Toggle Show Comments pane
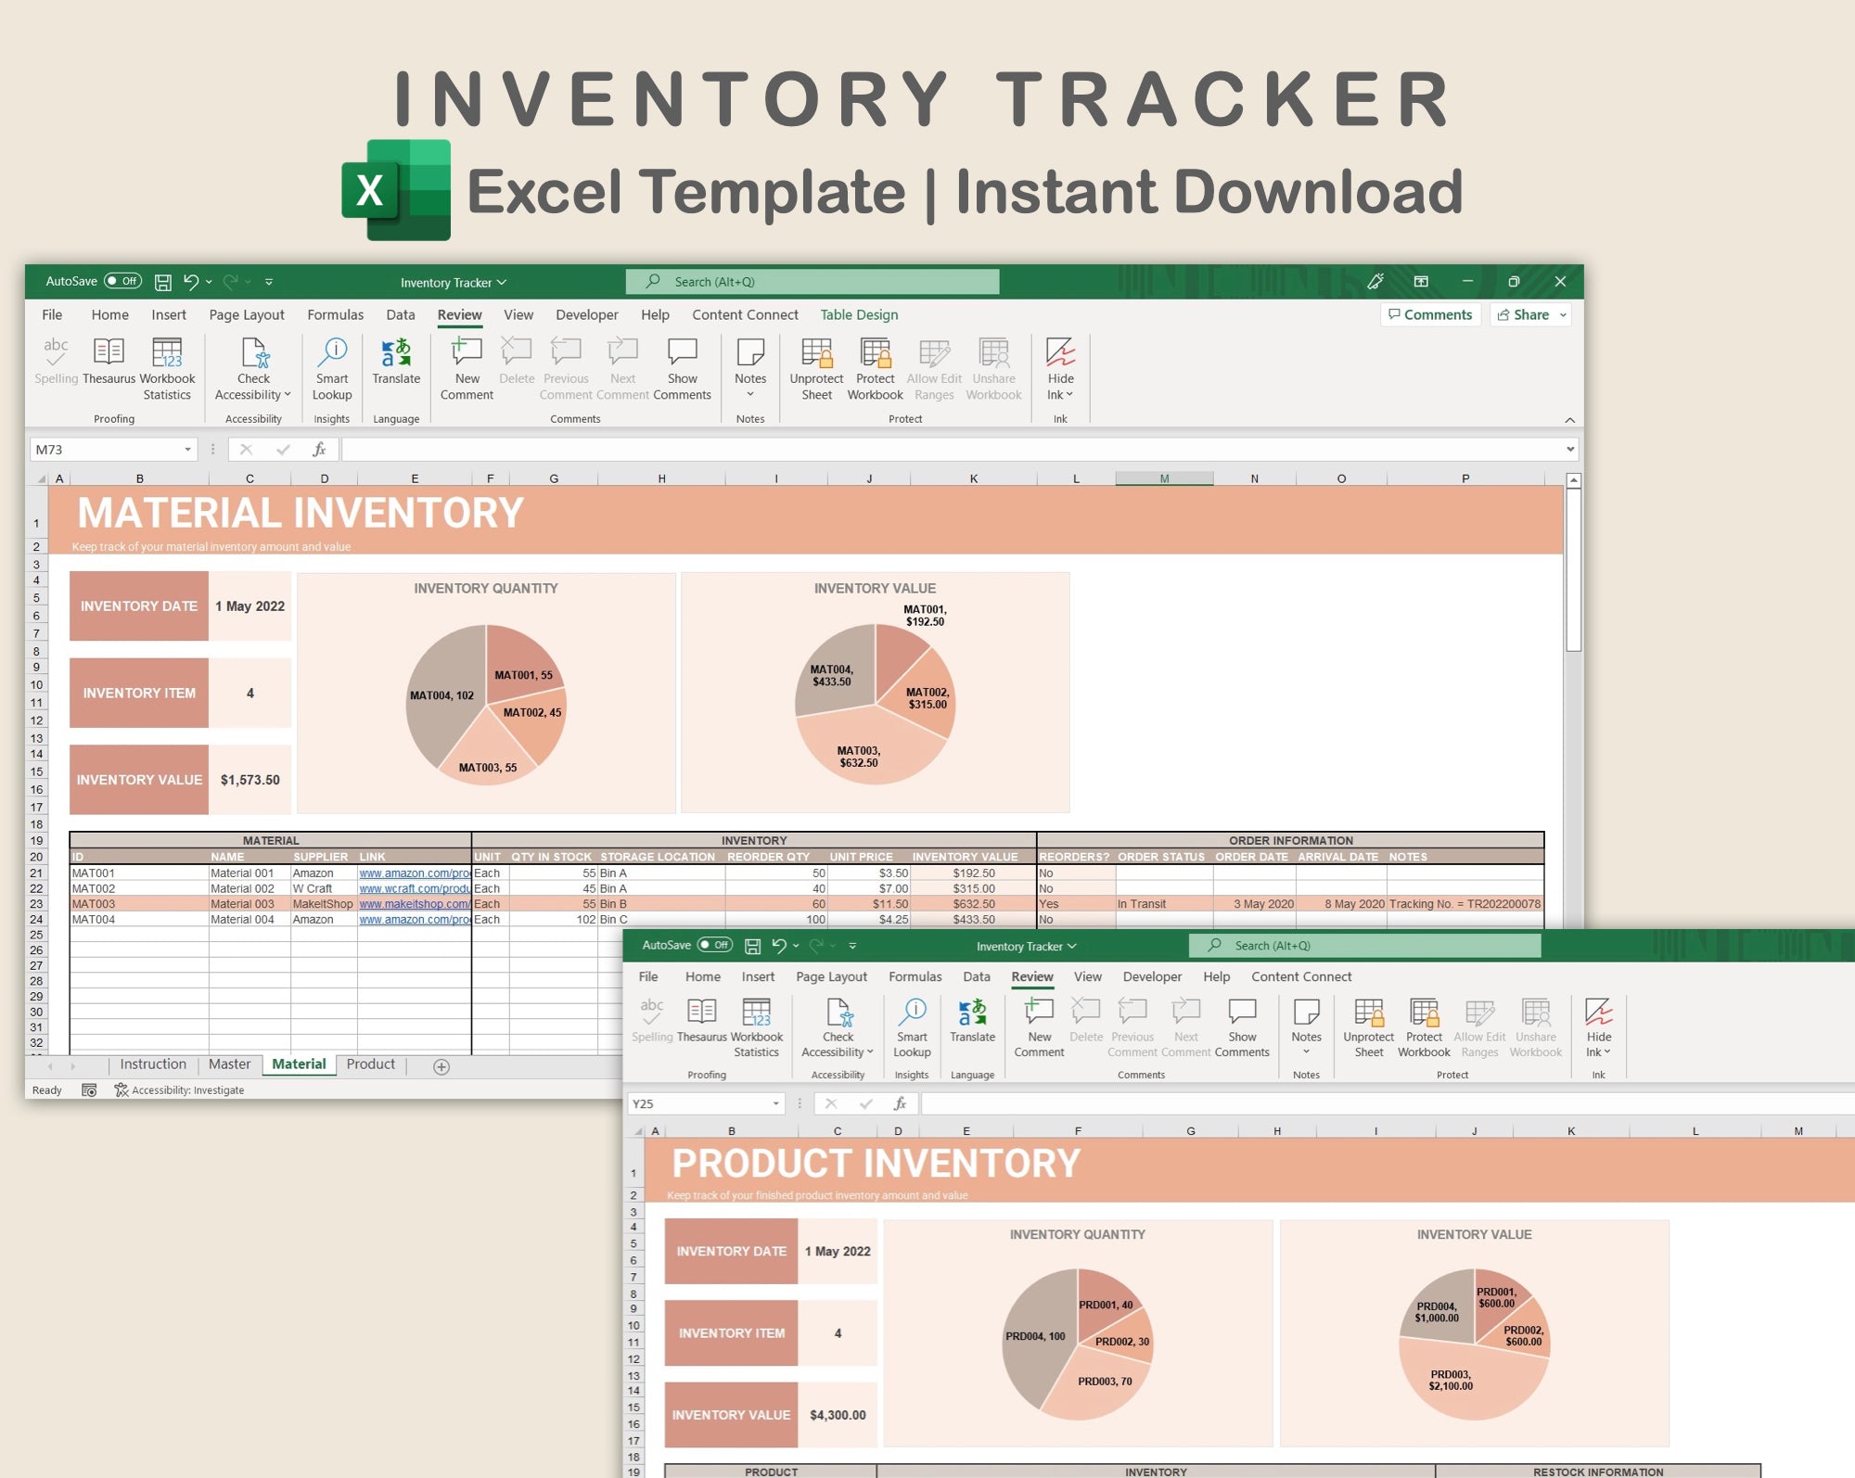The height and width of the screenshot is (1478, 1855). tap(683, 369)
